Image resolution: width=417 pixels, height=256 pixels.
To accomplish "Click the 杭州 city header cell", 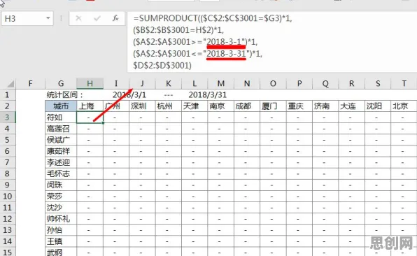I will [169, 106].
